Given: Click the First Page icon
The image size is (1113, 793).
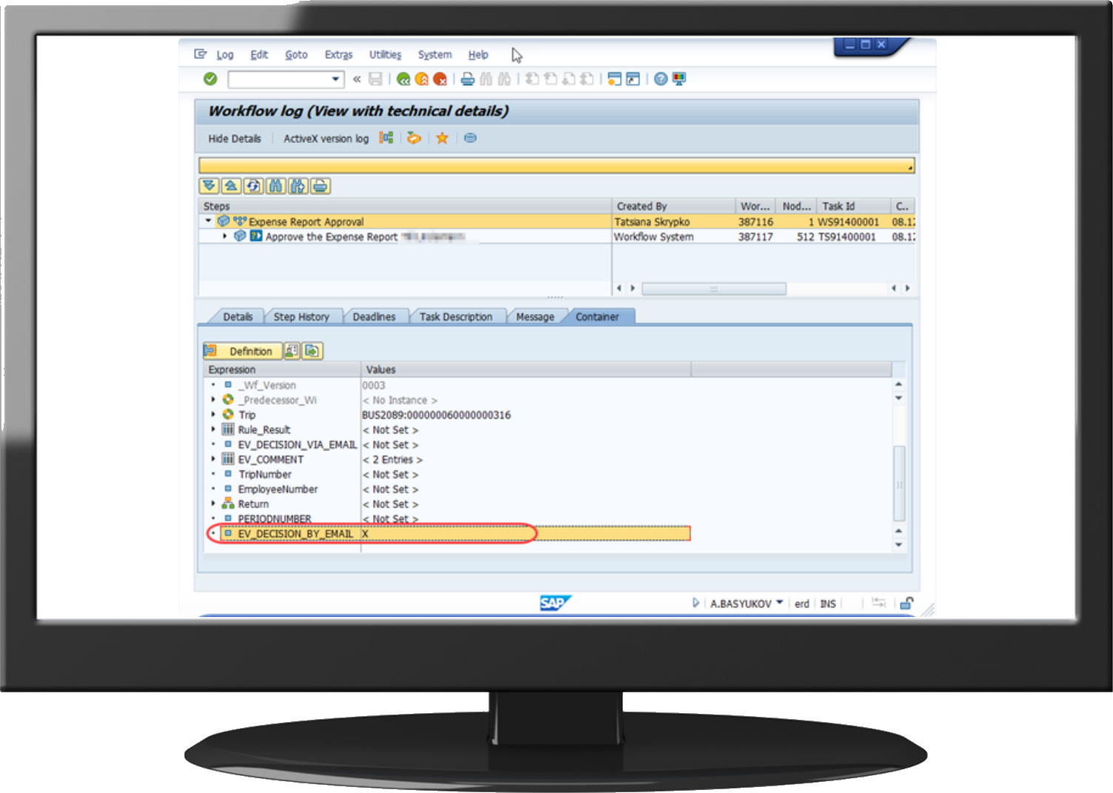Looking at the screenshot, I should click(532, 78).
